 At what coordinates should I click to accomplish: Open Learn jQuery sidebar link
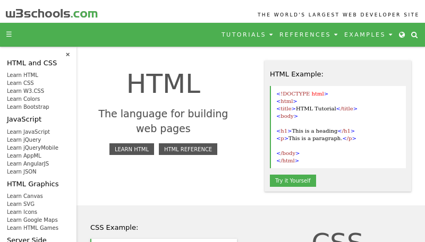[x=24, y=140]
